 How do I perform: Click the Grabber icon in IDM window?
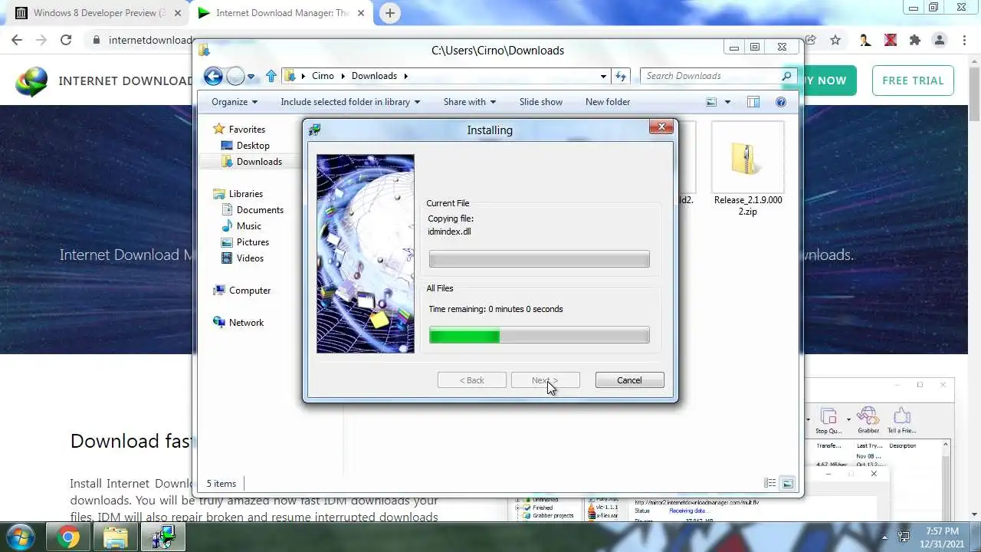click(868, 421)
